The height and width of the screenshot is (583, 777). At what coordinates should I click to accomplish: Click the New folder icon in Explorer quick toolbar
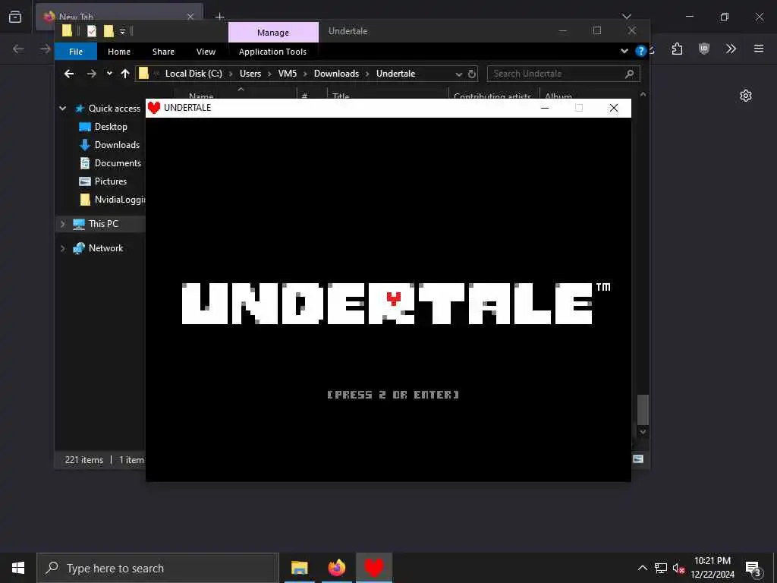click(x=109, y=31)
